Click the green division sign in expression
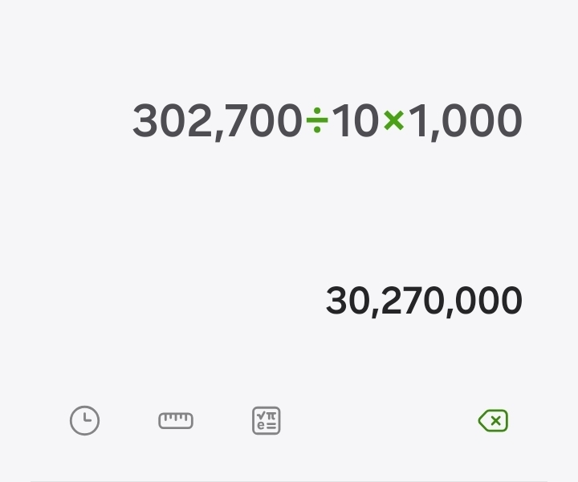 (x=317, y=121)
